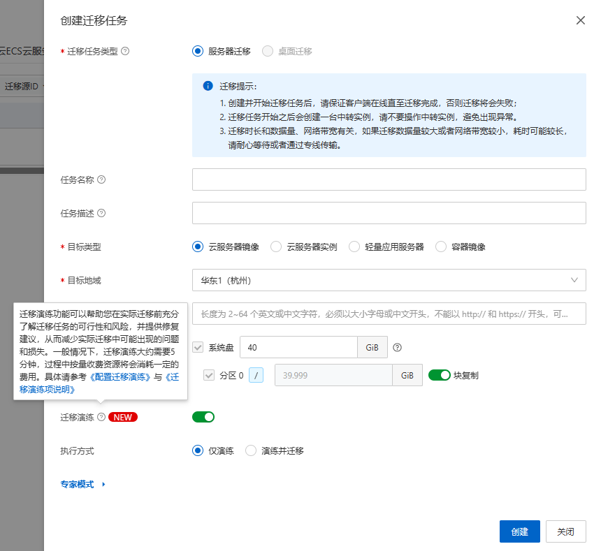601x551 pixels.
Task: Click the info icon in 迁移提示 box
Action: point(208,86)
